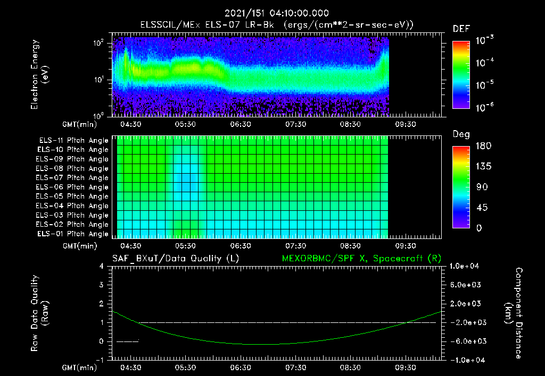Click the Raw Data Quality (Raw) axis label
This screenshot has width=545, height=376.
click(x=39, y=313)
